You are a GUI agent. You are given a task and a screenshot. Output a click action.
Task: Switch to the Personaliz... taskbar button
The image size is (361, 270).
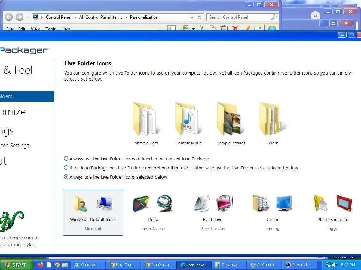point(300,265)
